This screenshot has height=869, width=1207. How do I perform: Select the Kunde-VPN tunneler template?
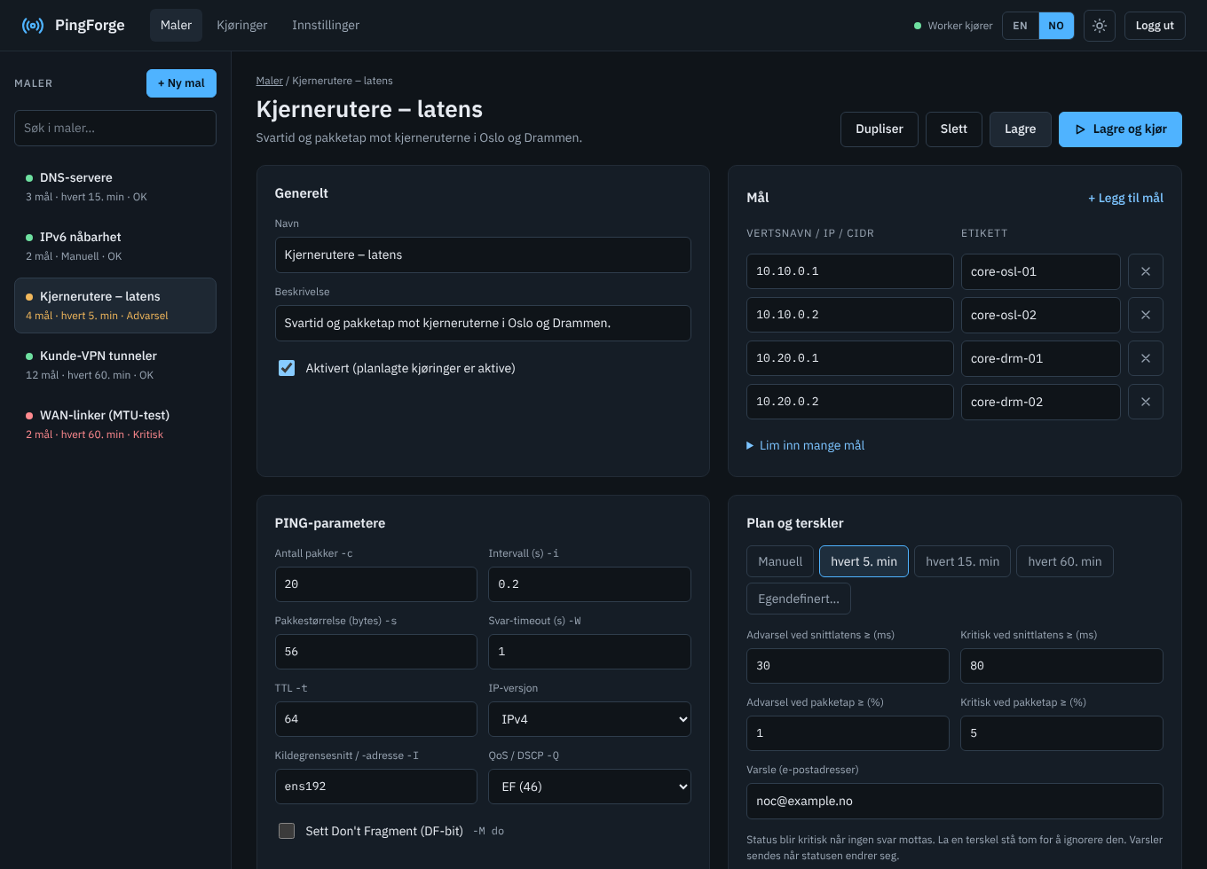115,364
